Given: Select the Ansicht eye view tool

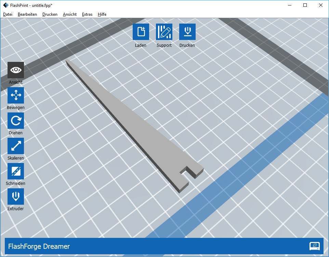Looking at the screenshot, I should [x=16, y=70].
